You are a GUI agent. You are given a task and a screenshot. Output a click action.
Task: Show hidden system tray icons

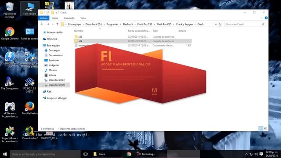point(246,154)
